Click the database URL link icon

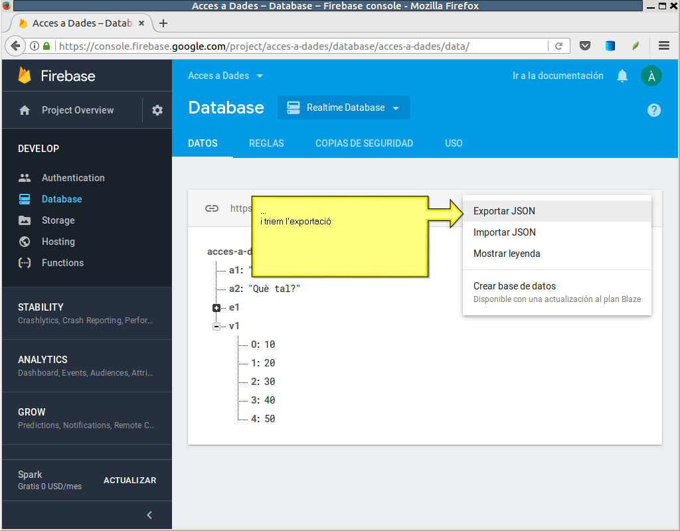(212, 208)
